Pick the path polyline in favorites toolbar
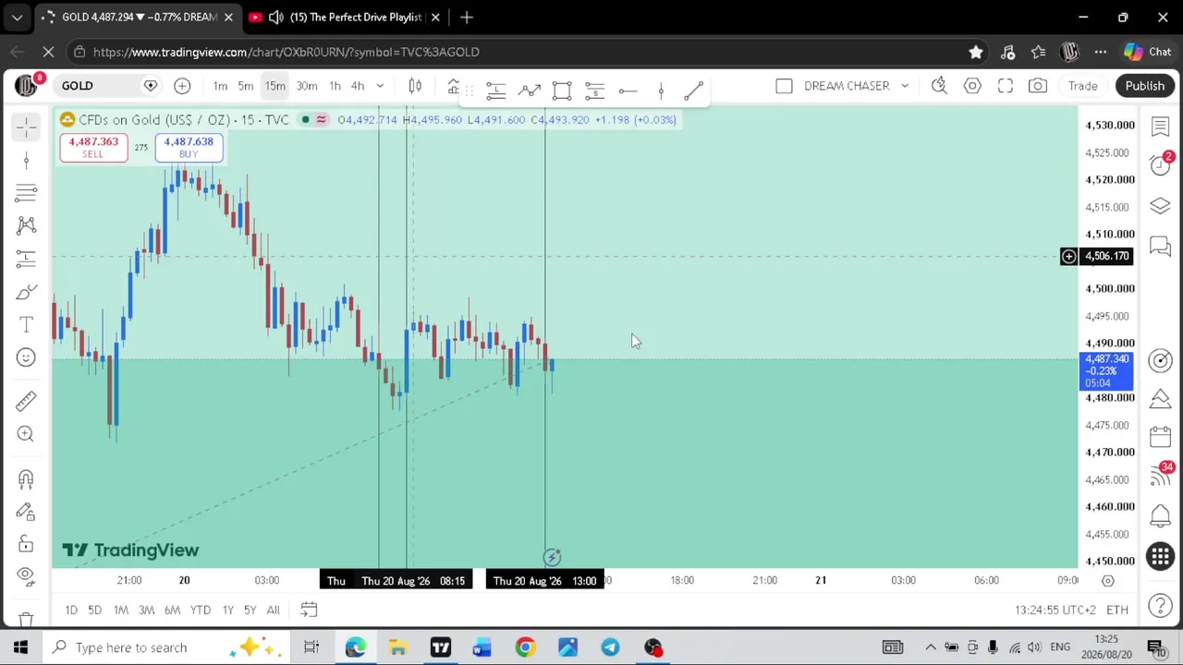The image size is (1183, 665). [x=529, y=90]
